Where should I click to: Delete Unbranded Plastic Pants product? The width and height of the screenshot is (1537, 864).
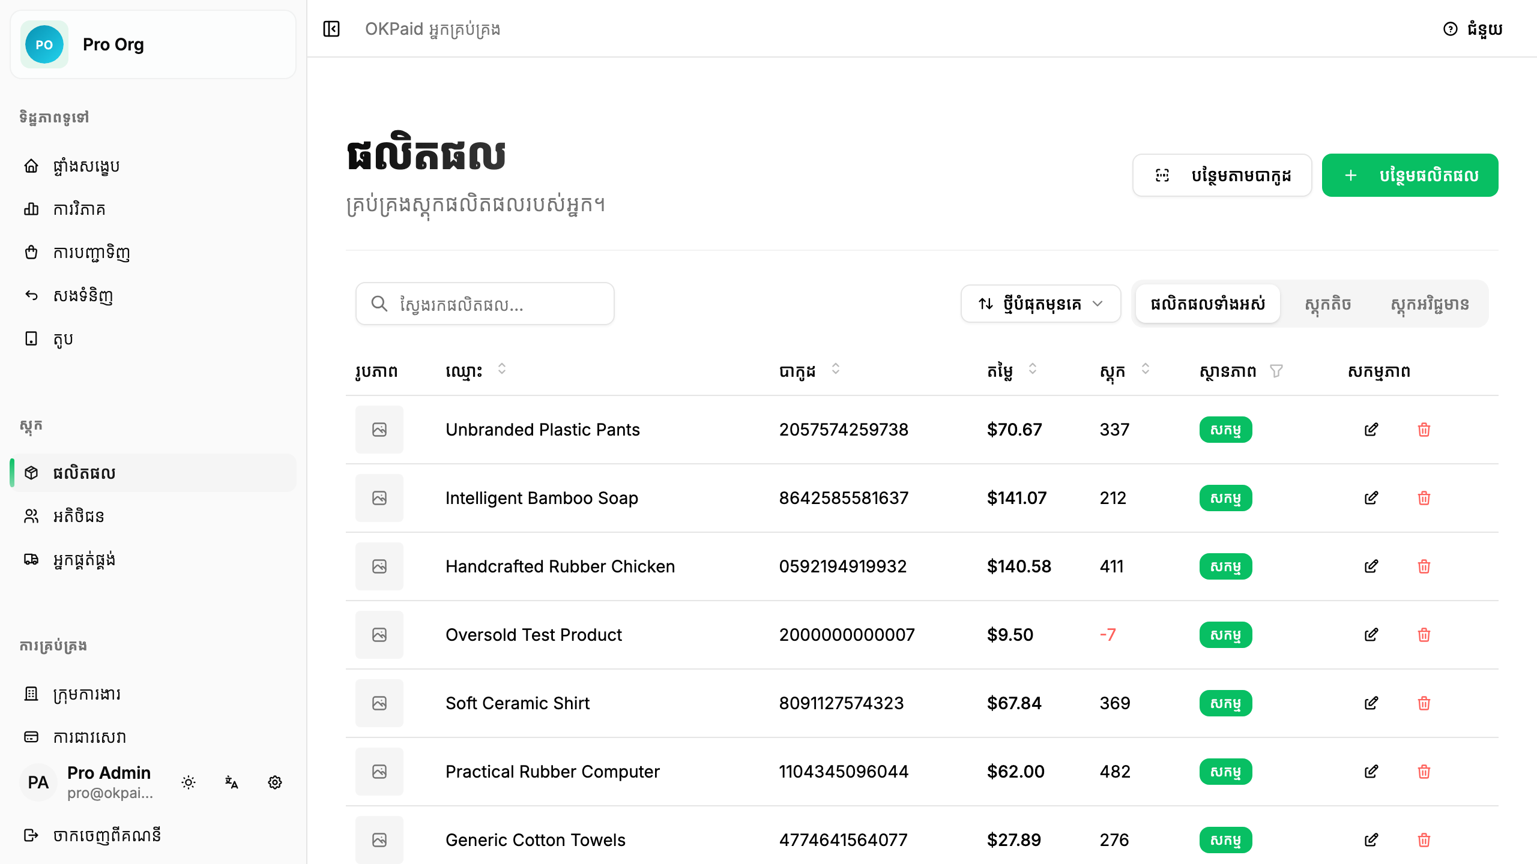pos(1424,430)
